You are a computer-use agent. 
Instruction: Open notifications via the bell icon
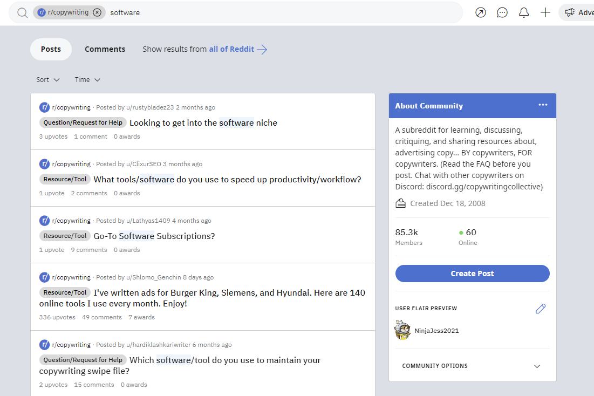point(523,12)
